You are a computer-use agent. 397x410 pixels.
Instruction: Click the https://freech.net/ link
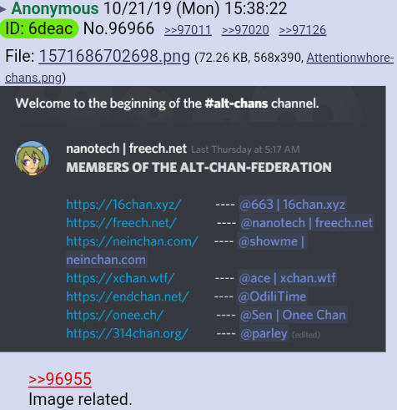point(121,223)
